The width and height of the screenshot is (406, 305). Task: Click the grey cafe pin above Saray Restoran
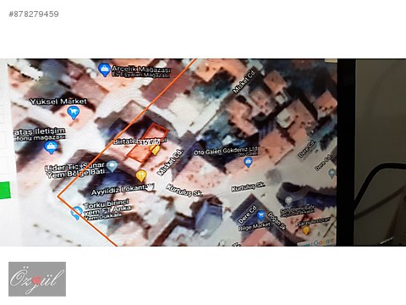pyautogui.click(x=288, y=200)
